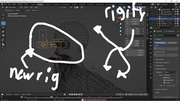
Task: Click the hand pan view icon
Action: [x=121, y=28]
